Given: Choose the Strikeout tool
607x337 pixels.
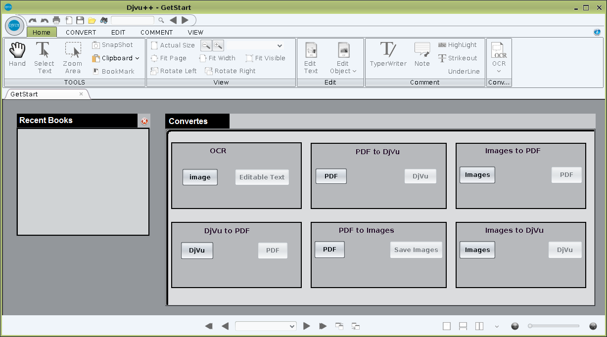Looking at the screenshot, I should [458, 58].
